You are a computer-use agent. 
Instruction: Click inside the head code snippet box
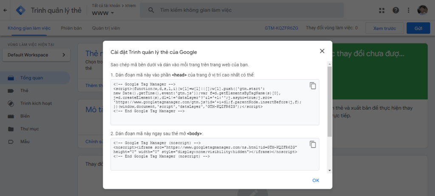coord(215,102)
